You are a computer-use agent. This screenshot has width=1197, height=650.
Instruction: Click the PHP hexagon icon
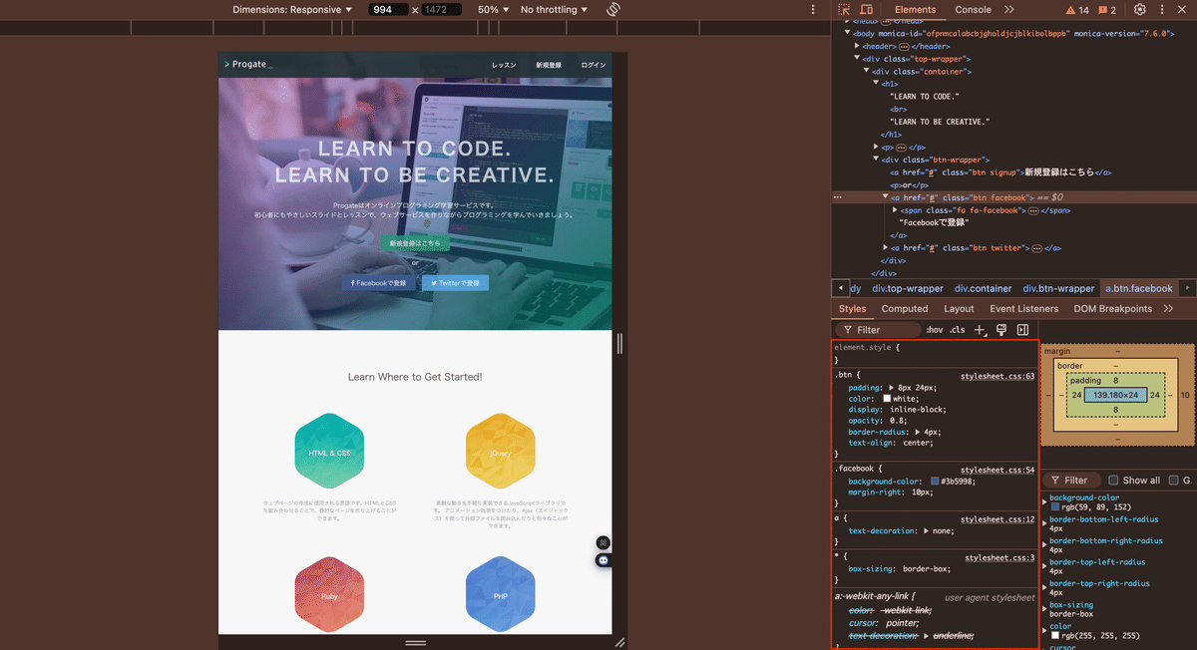[501, 595]
